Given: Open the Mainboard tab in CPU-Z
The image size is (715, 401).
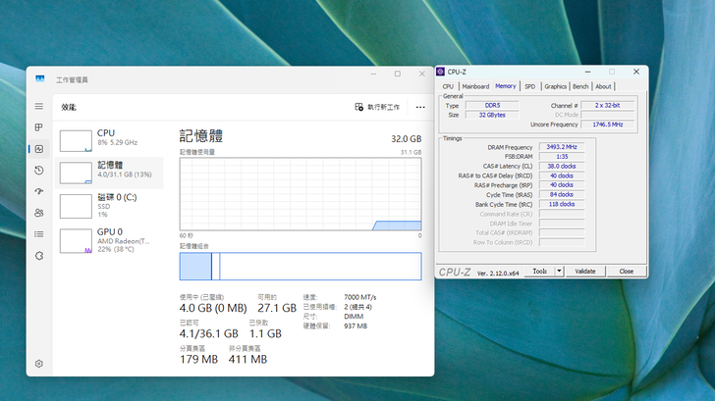Looking at the screenshot, I should pos(475,86).
